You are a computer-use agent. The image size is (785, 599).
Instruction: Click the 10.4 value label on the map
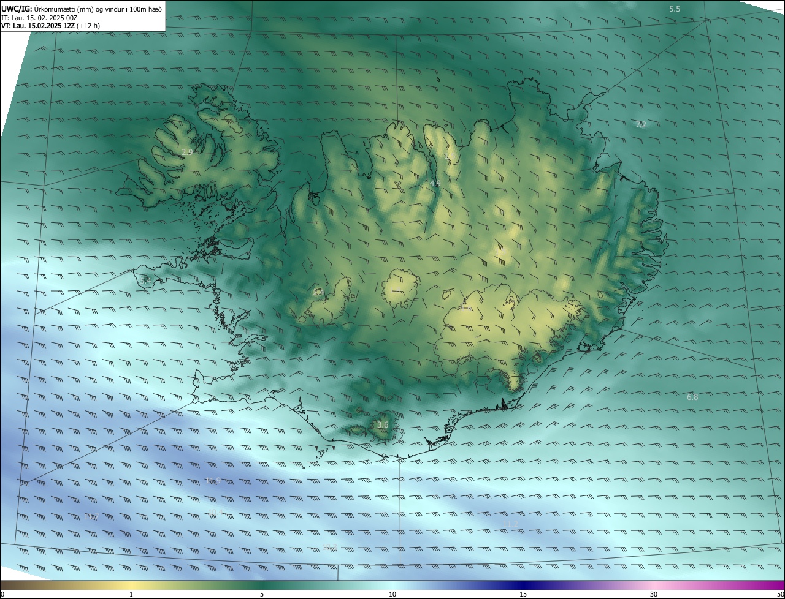tap(215, 512)
